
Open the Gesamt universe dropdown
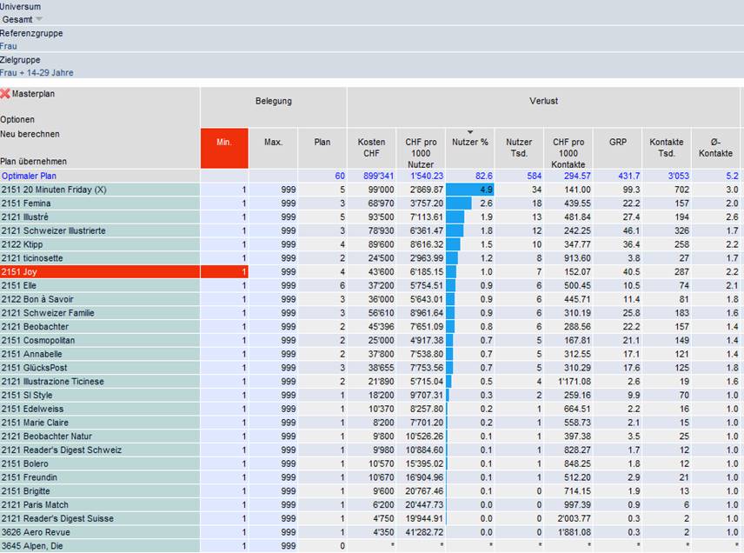pos(22,19)
